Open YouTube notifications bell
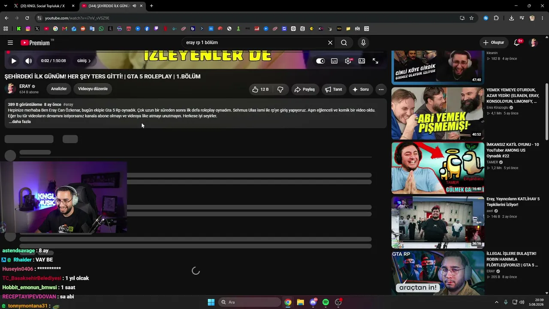The height and width of the screenshot is (309, 549). (x=517, y=42)
